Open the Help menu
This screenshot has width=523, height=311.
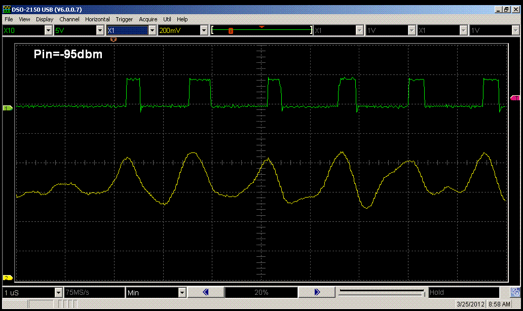click(182, 19)
